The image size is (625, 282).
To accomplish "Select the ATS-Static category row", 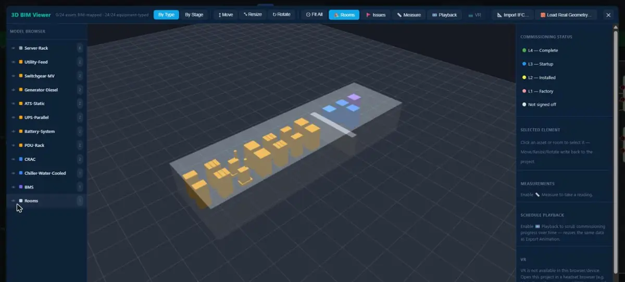I will 35,103.
